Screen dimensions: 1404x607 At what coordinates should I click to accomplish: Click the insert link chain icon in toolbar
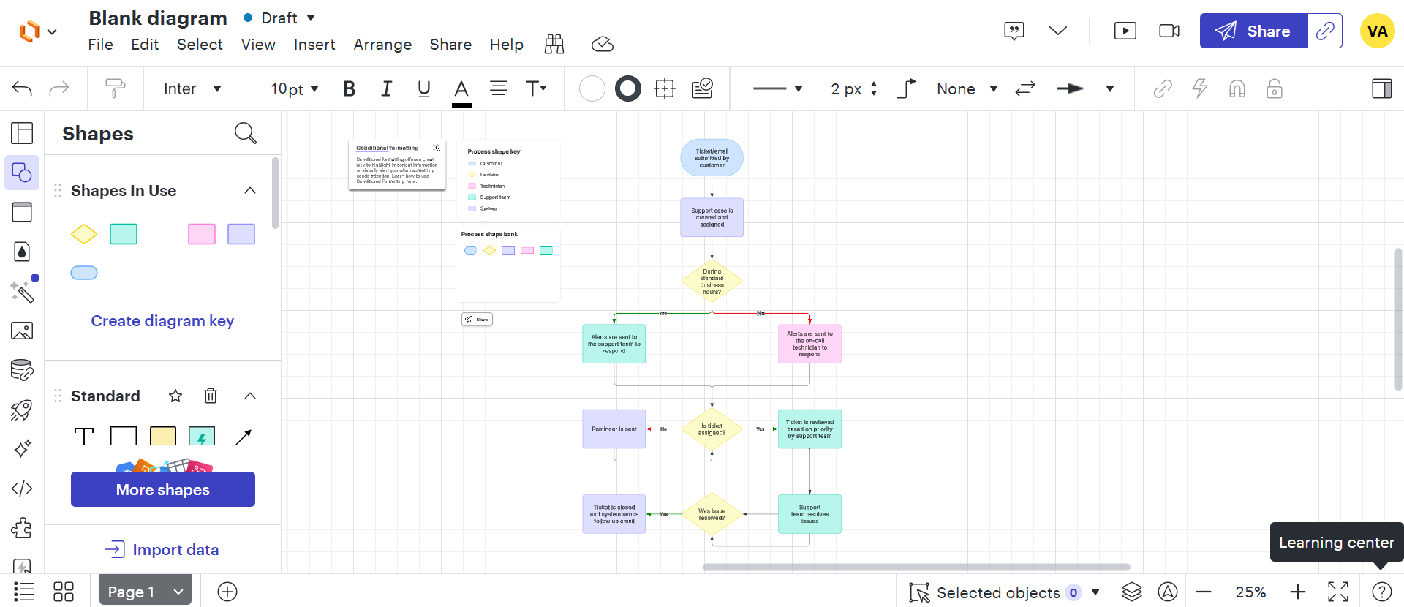point(1163,89)
